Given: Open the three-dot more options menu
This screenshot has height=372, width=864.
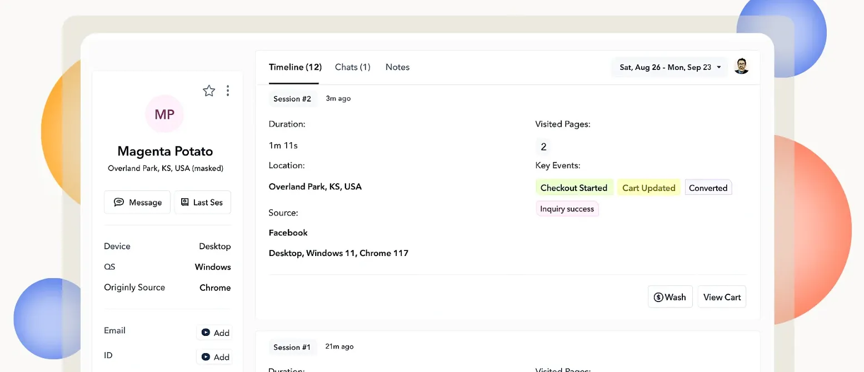Looking at the screenshot, I should tap(228, 91).
